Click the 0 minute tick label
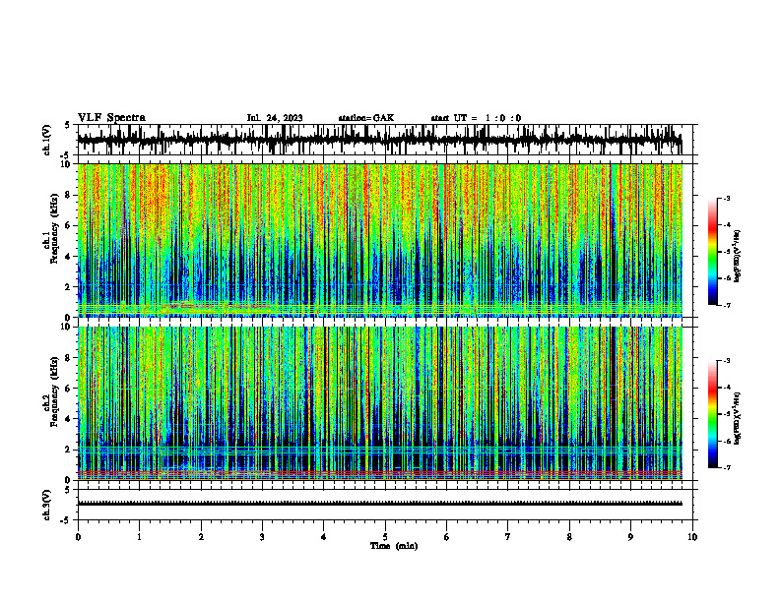Screen dimensions: 780x602 [x=78, y=537]
